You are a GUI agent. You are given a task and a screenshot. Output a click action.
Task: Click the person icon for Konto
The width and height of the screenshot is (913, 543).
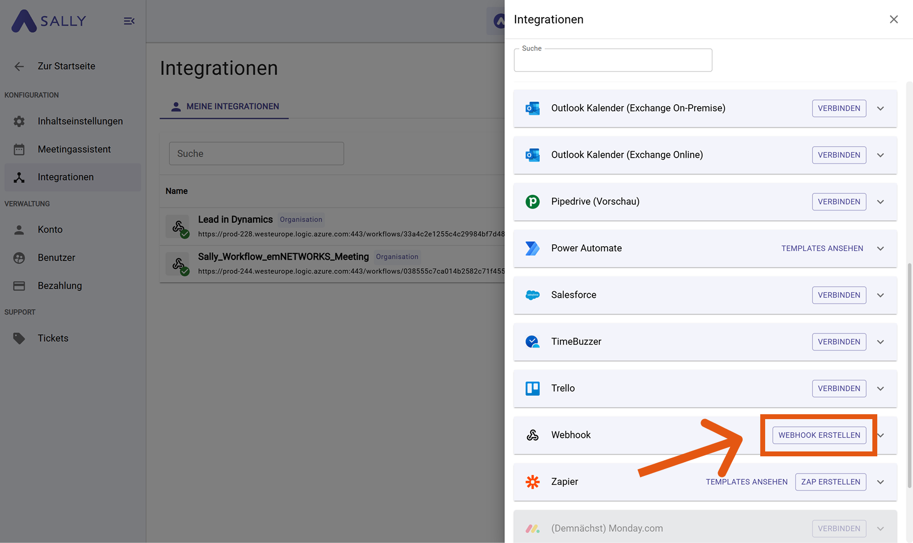click(19, 230)
